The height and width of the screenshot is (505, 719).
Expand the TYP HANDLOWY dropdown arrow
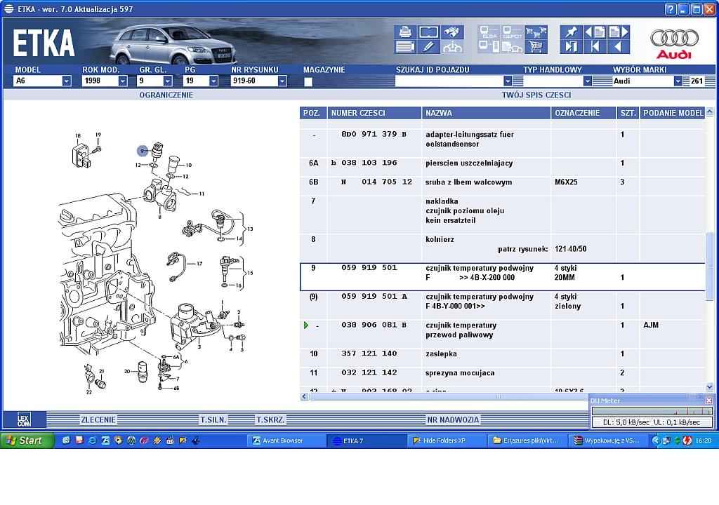coord(588,81)
